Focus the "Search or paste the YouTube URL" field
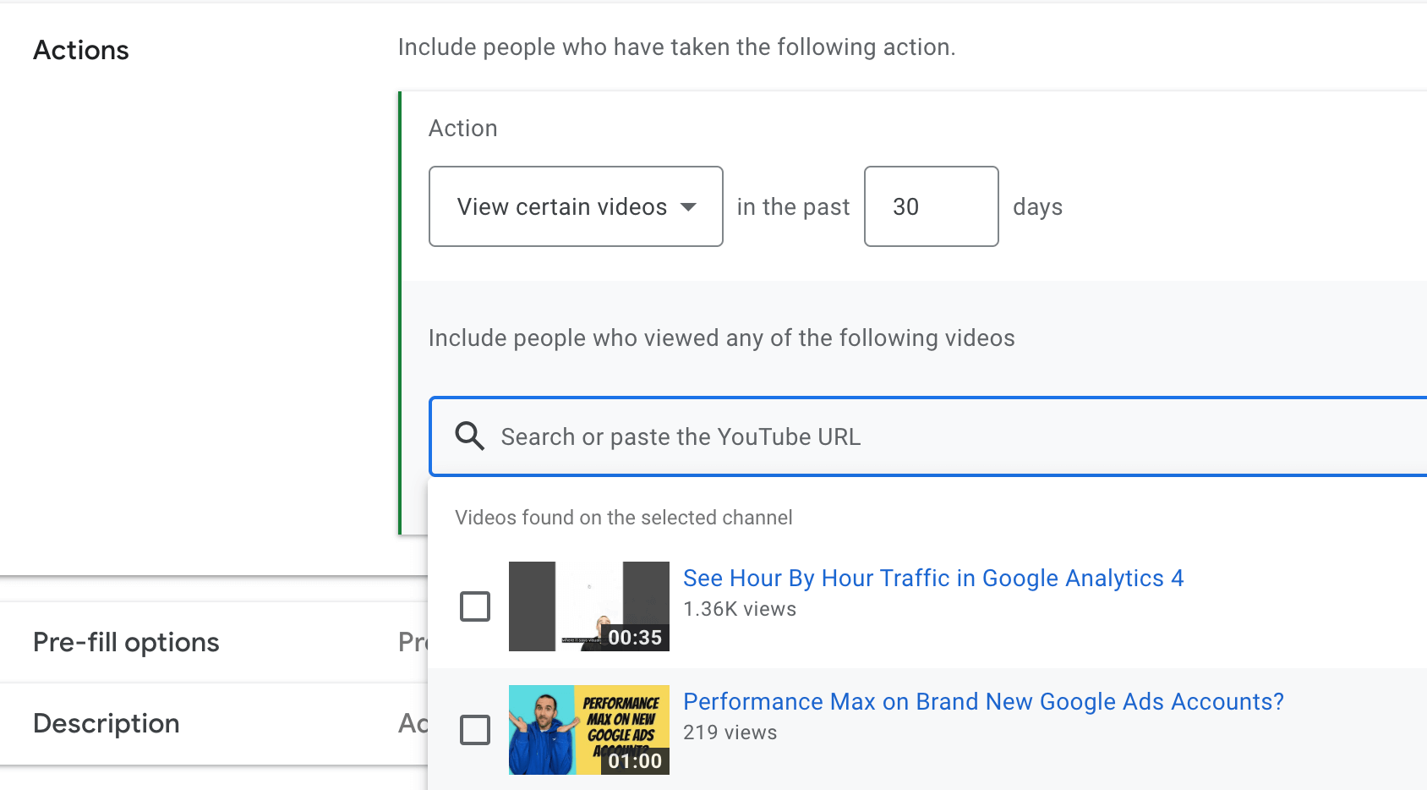 [x=930, y=436]
